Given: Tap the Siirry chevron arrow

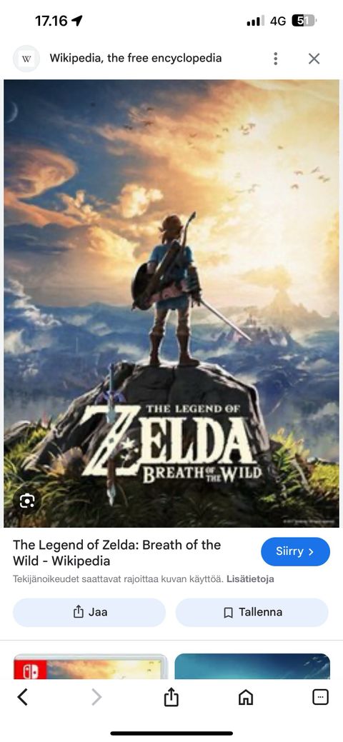Looking at the screenshot, I should (312, 552).
